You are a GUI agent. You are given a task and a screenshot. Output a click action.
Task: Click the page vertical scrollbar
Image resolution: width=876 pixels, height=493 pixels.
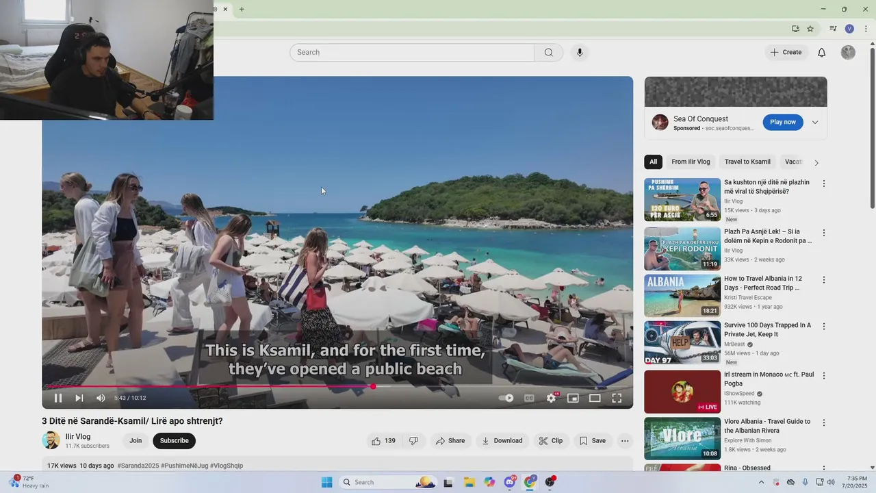point(872,127)
